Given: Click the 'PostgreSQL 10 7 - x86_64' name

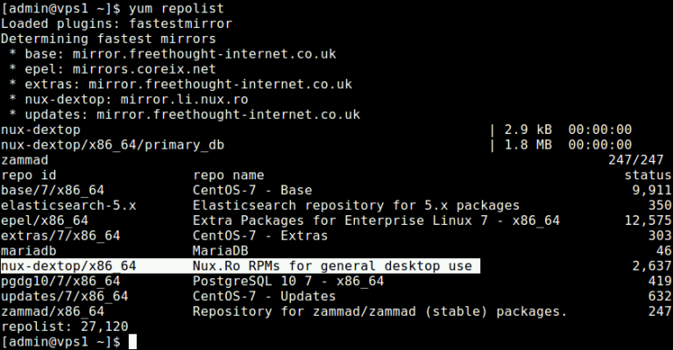Looking at the screenshot, I should (288, 281).
